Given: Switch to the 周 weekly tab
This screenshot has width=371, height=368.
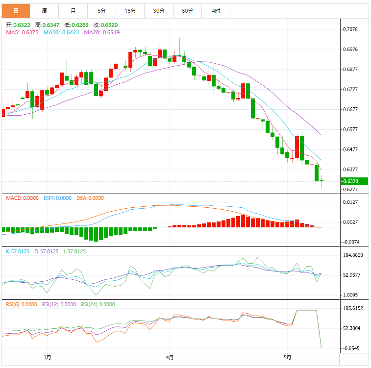Looking at the screenshot, I should coord(45,11).
